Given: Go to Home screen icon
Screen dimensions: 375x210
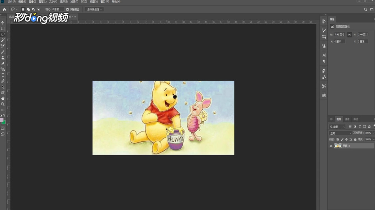Looking at the screenshot, I should tap(4, 9).
